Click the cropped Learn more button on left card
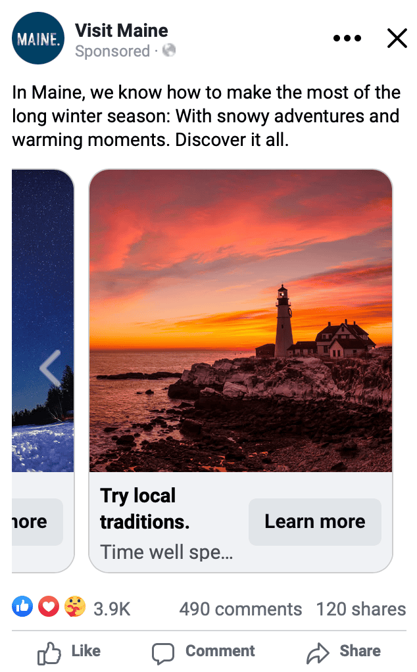 [x=37, y=521]
